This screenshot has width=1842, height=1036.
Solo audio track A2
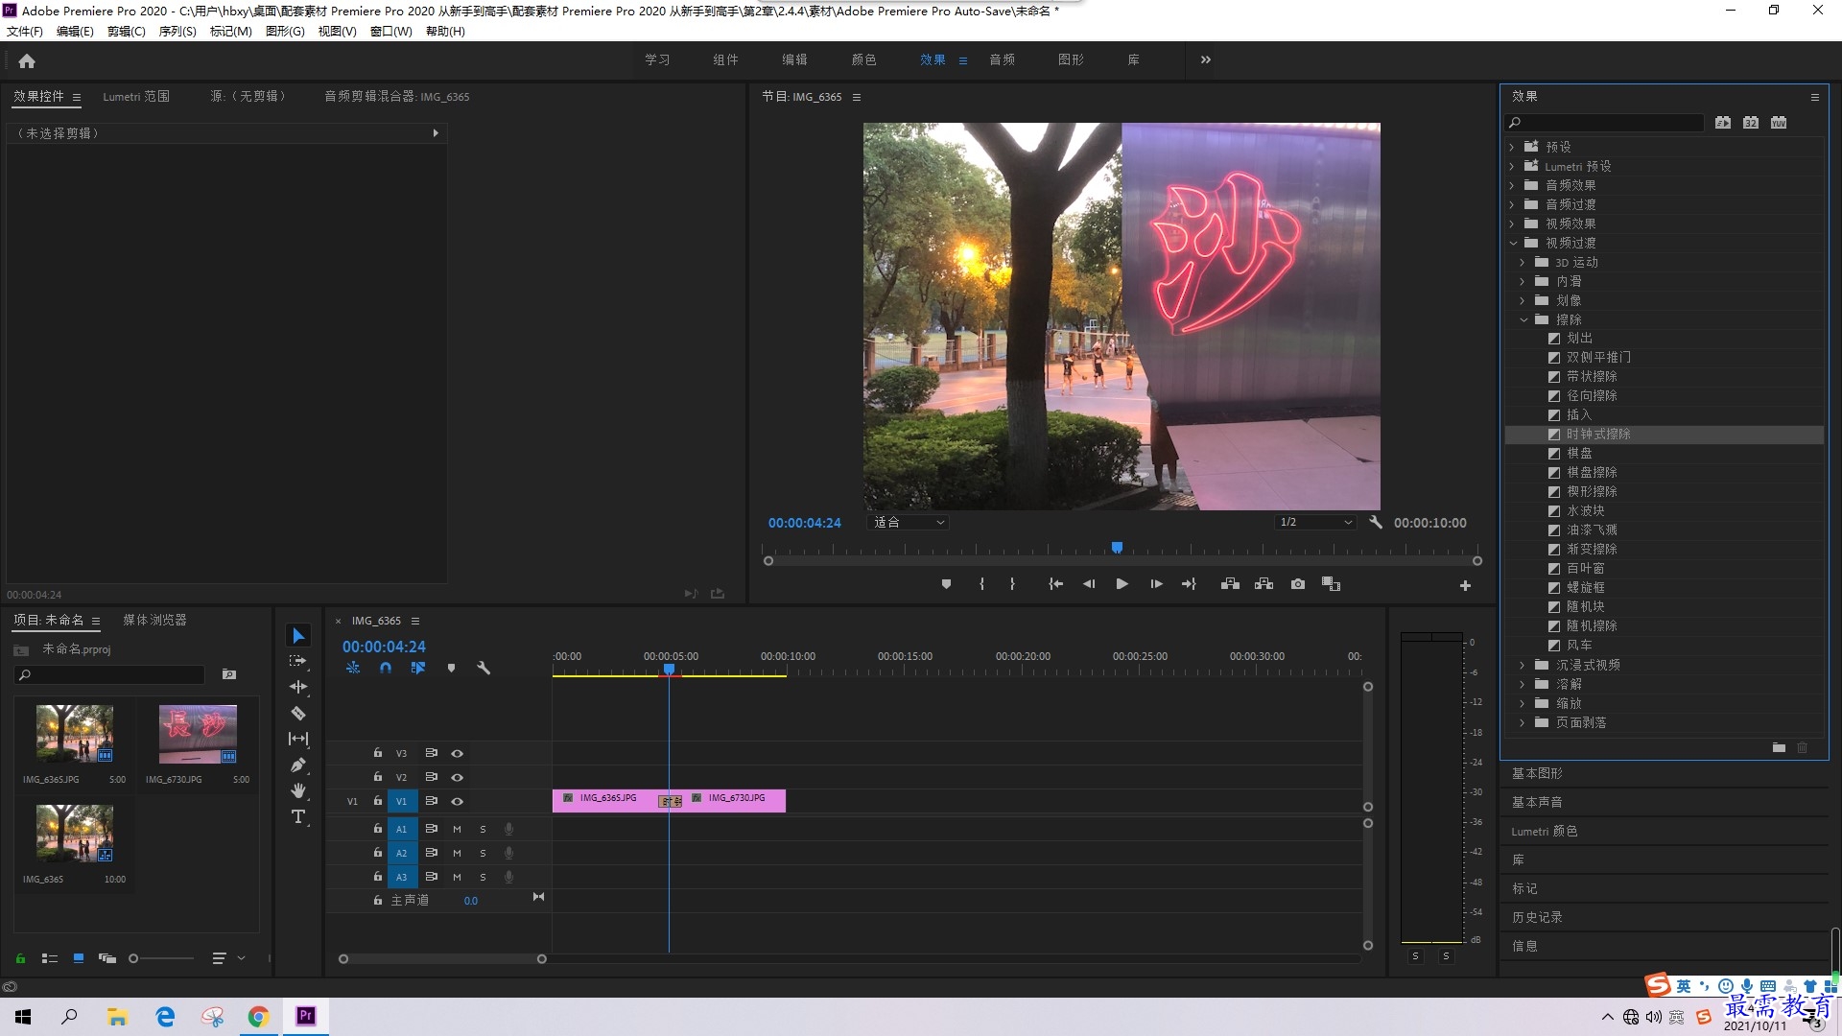483,853
